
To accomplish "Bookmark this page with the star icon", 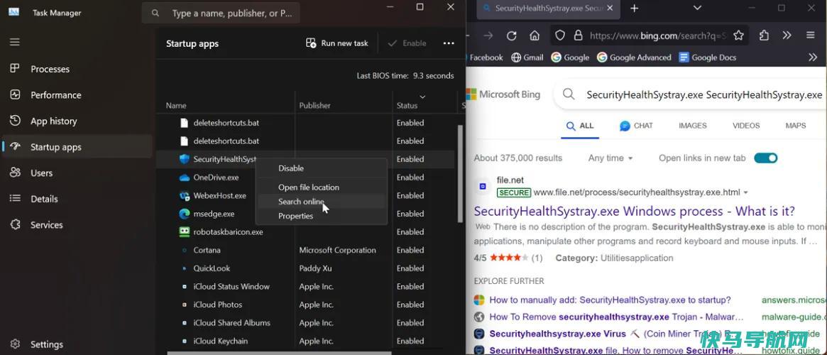I will [x=738, y=35].
